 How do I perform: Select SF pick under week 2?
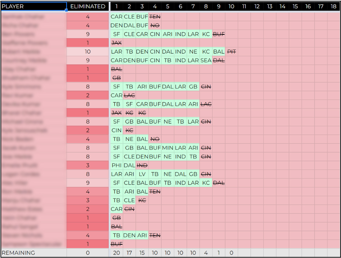tap(129, 104)
